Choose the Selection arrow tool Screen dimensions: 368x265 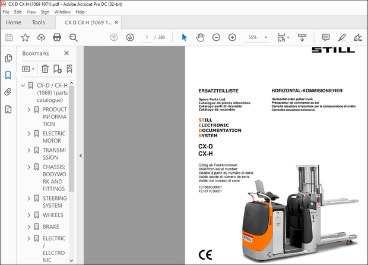coord(184,37)
